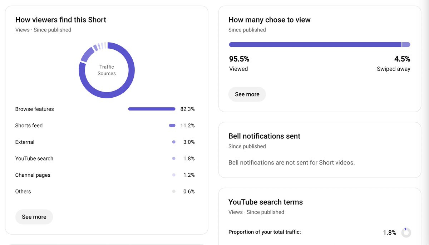Click the Others traffic source dot
This screenshot has height=245, width=429.
pyautogui.click(x=174, y=191)
